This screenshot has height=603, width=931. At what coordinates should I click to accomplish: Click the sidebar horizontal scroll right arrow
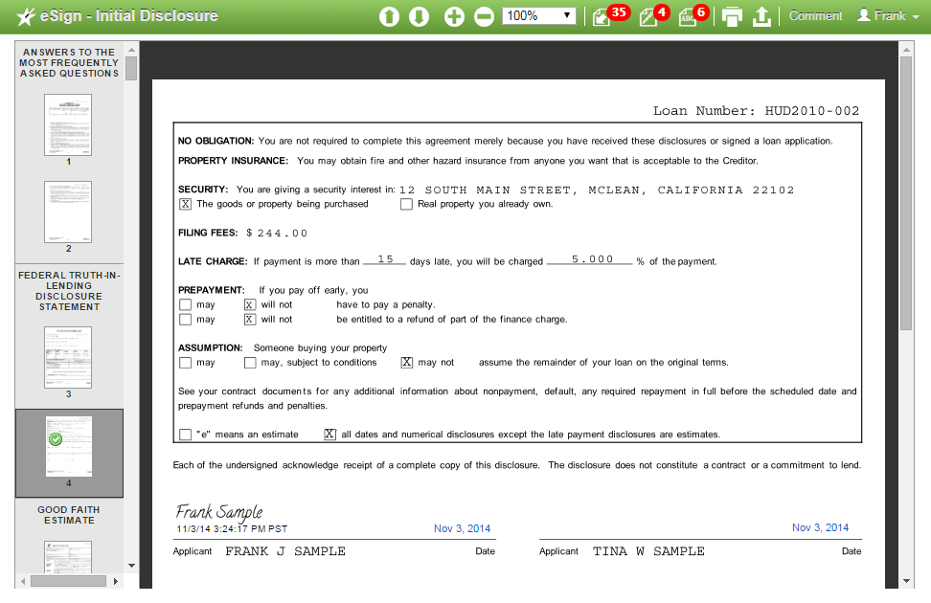[116, 581]
